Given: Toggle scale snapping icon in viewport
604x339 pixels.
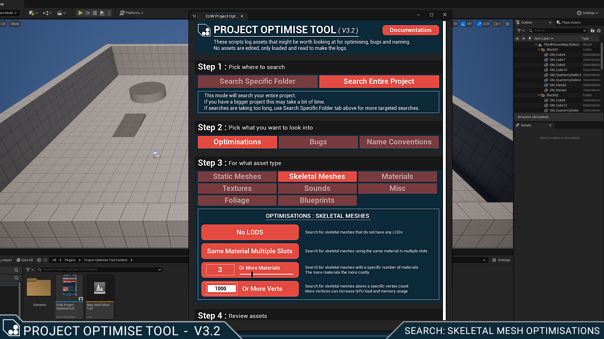Looking at the screenshot, I should click(479, 24).
